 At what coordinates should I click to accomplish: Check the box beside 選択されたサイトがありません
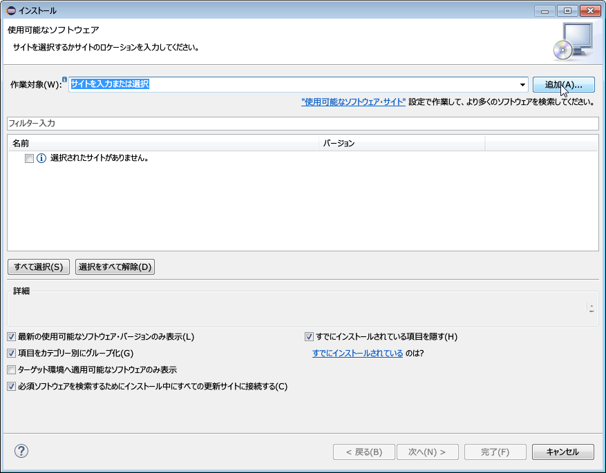[x=30, y=158]
